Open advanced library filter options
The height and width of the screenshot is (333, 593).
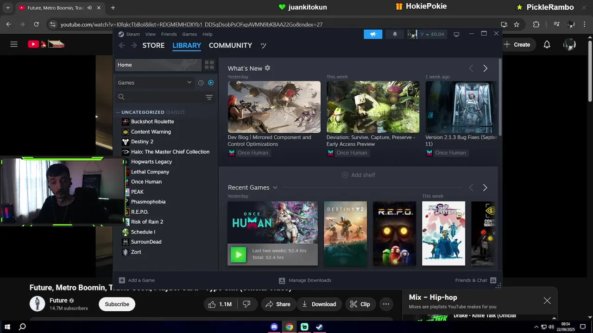[209, 97]
